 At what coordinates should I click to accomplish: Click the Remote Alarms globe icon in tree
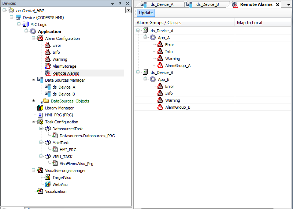click(47, 73)
